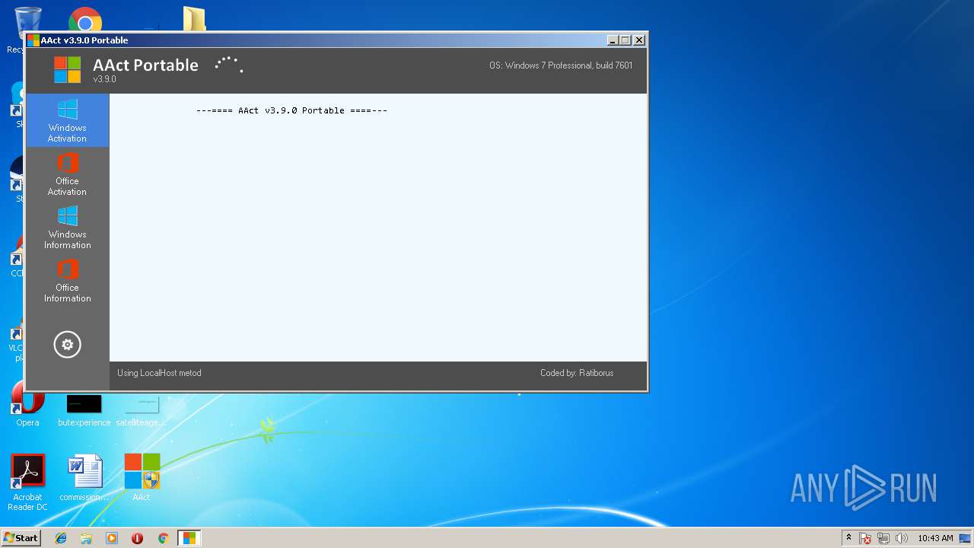
Task: Open network tray icon
Action: point(883,538)
